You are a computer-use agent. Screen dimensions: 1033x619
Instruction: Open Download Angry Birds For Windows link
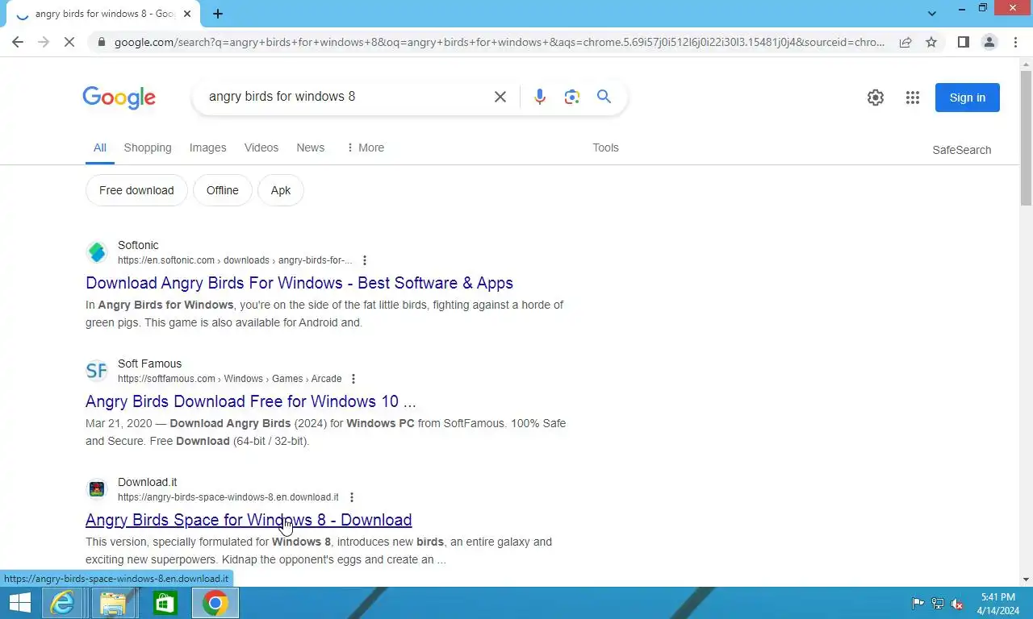point(299,283)
